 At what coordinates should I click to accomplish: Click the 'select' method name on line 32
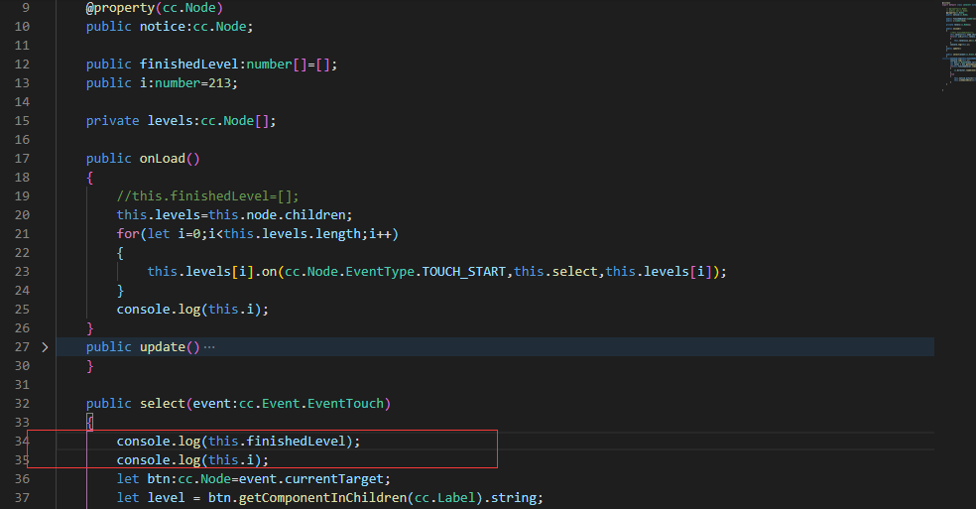tap(163, 404)
